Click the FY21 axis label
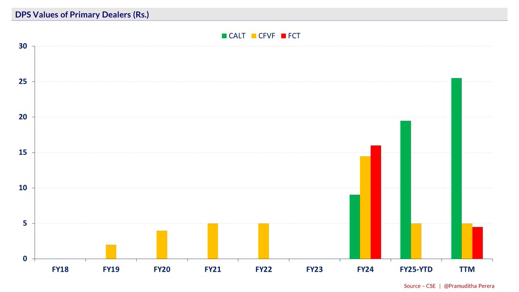 click(x=213, y=270)
